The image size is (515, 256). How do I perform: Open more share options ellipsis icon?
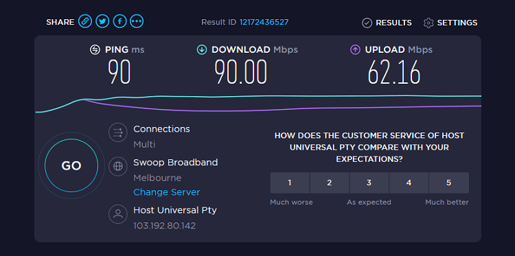137,22
